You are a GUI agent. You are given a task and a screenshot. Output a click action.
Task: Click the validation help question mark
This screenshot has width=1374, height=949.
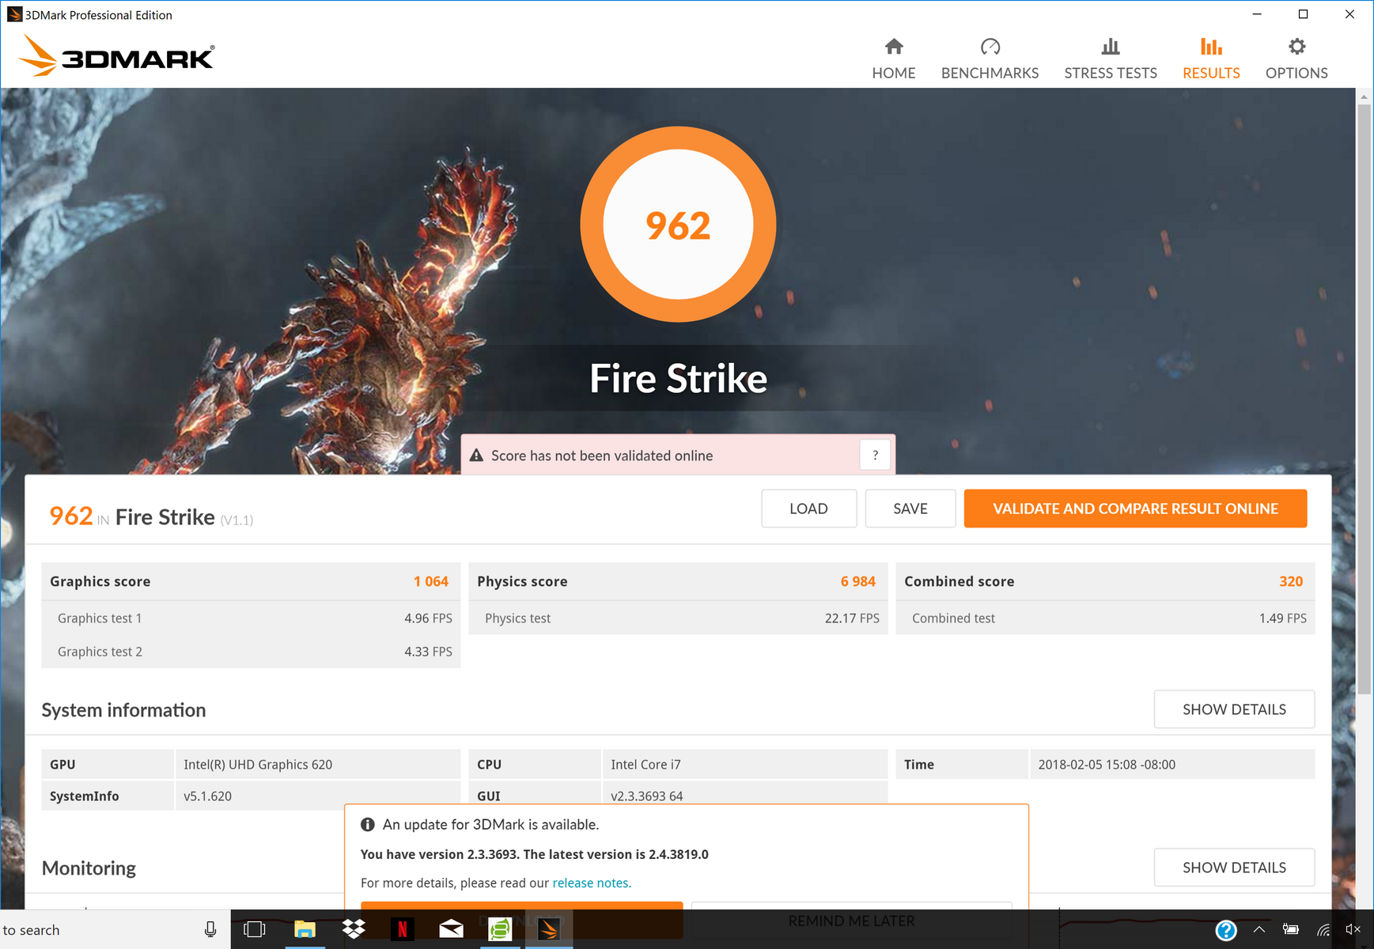(x=875, y=455)
